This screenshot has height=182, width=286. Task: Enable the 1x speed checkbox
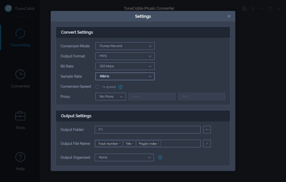point(97,86)
